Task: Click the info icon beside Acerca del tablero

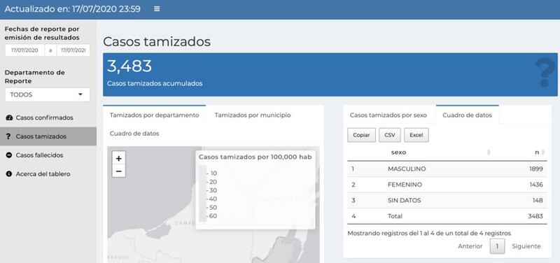Action: [9, 174]
